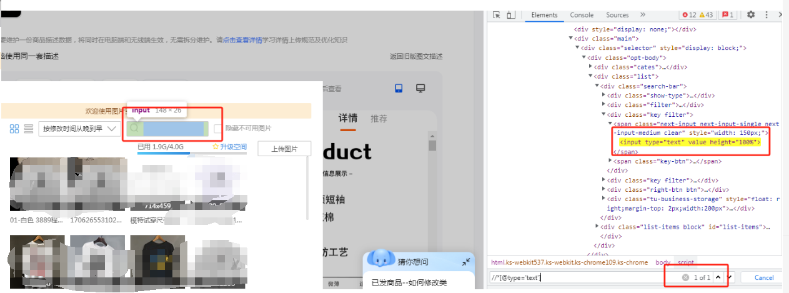
Task: Switch image list to grid view
Action: click(x=15, y=129)
